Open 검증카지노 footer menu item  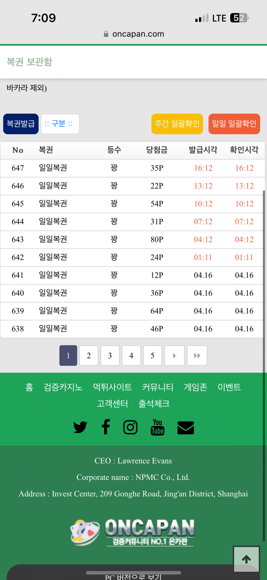(63, 387)
